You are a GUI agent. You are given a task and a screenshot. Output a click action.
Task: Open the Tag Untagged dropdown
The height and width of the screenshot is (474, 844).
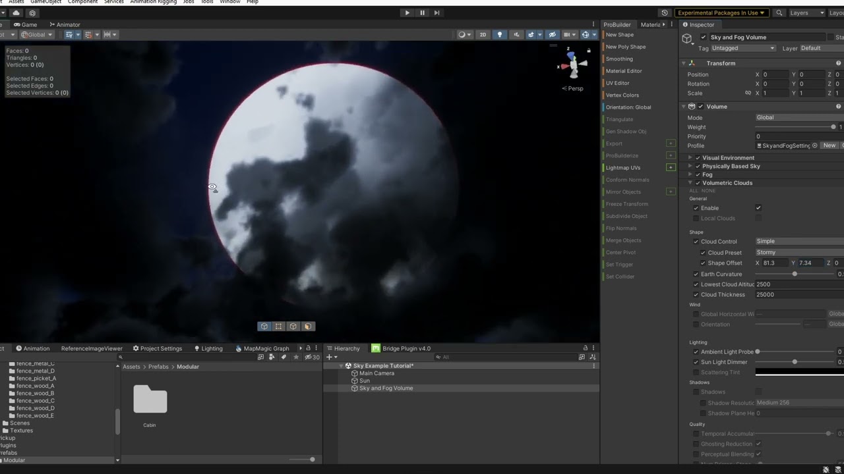[x=743, y=48]
